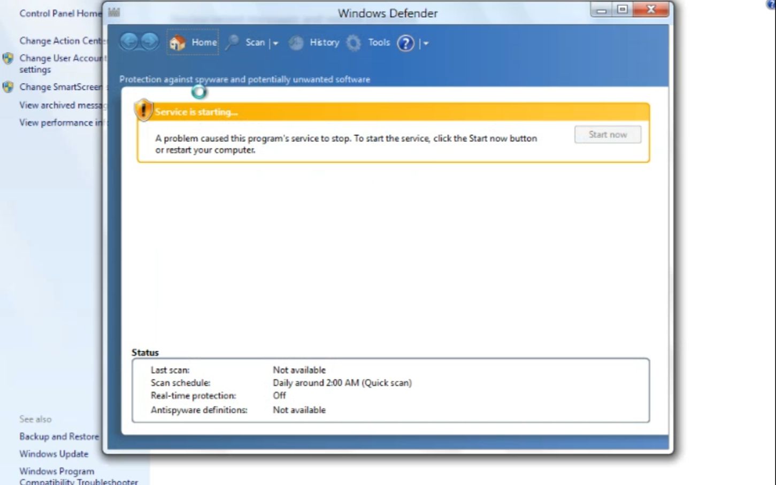Minimize the Windows Defender window
The image size is (776, 485).
click(602, 9)
